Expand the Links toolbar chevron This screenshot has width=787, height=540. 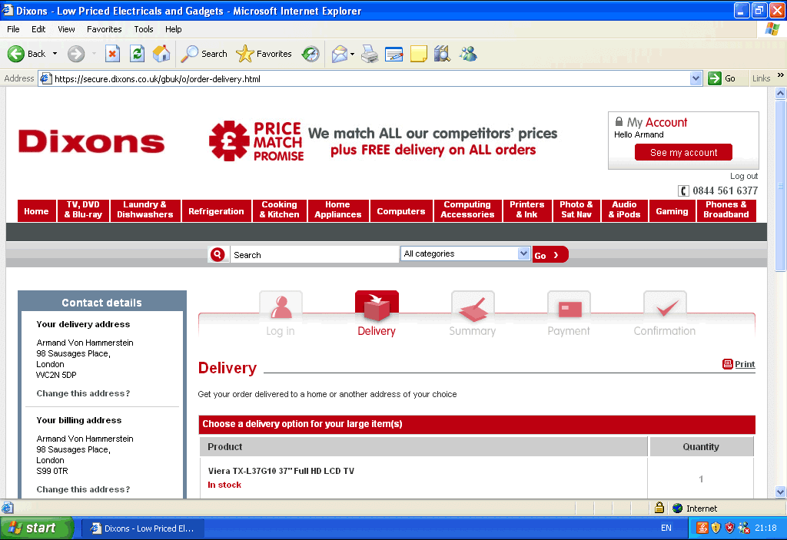pyautogui.click(x=781, y=75)
